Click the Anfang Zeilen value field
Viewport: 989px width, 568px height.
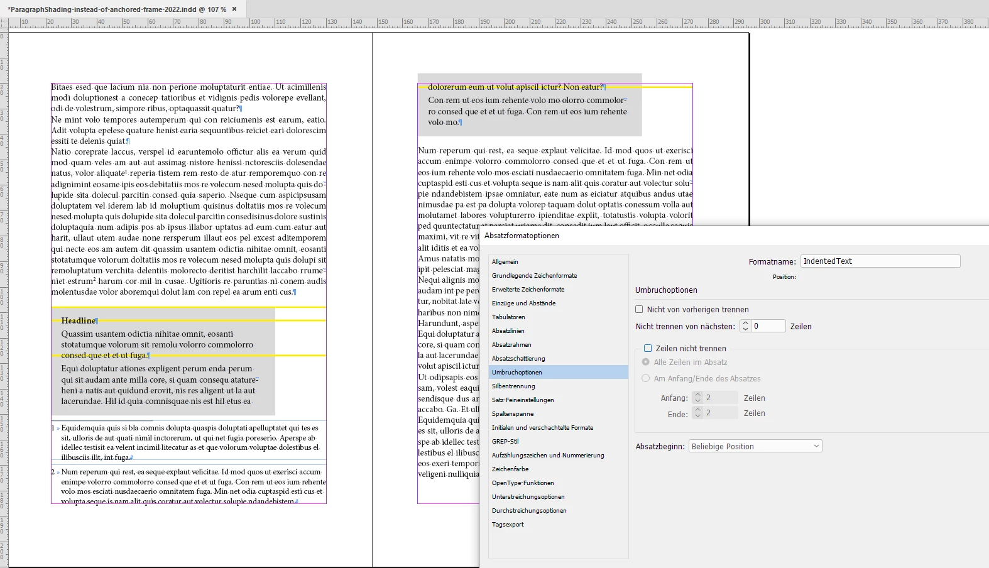coord(721,398)
